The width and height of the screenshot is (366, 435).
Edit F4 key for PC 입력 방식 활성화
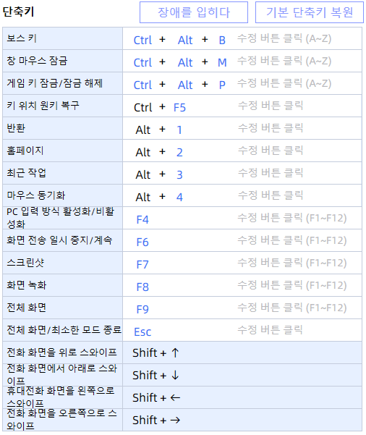click(x=142, y=220)
